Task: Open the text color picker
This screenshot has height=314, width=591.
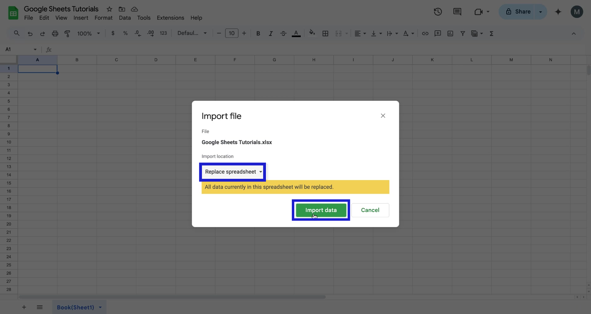Action: tap(296, 33)
